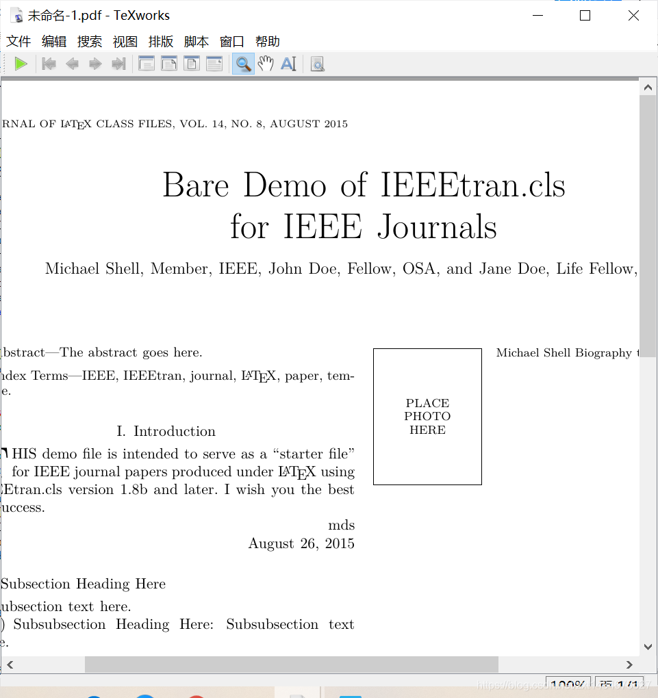Go to the first page

point(49,64)
